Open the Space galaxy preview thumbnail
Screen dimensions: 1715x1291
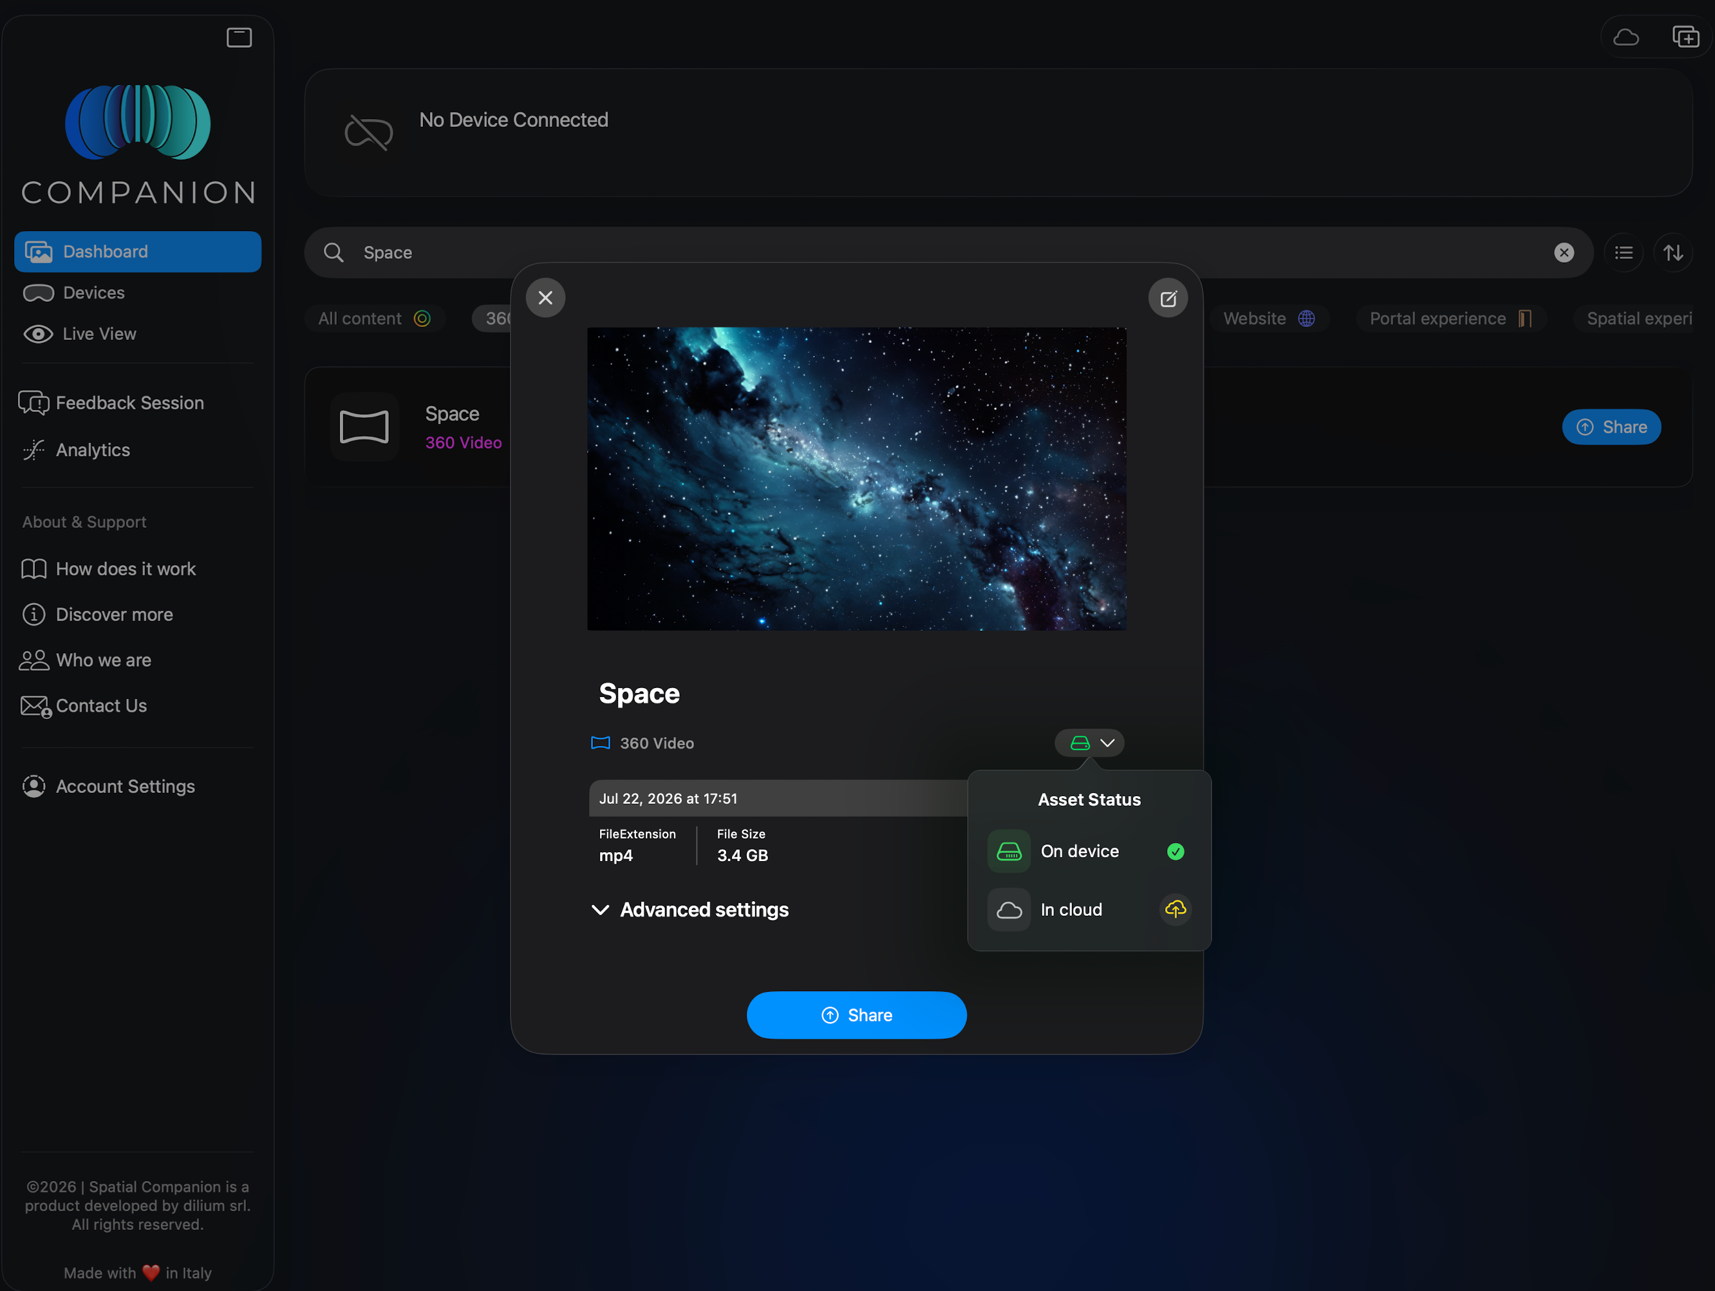tap(857, 479)
